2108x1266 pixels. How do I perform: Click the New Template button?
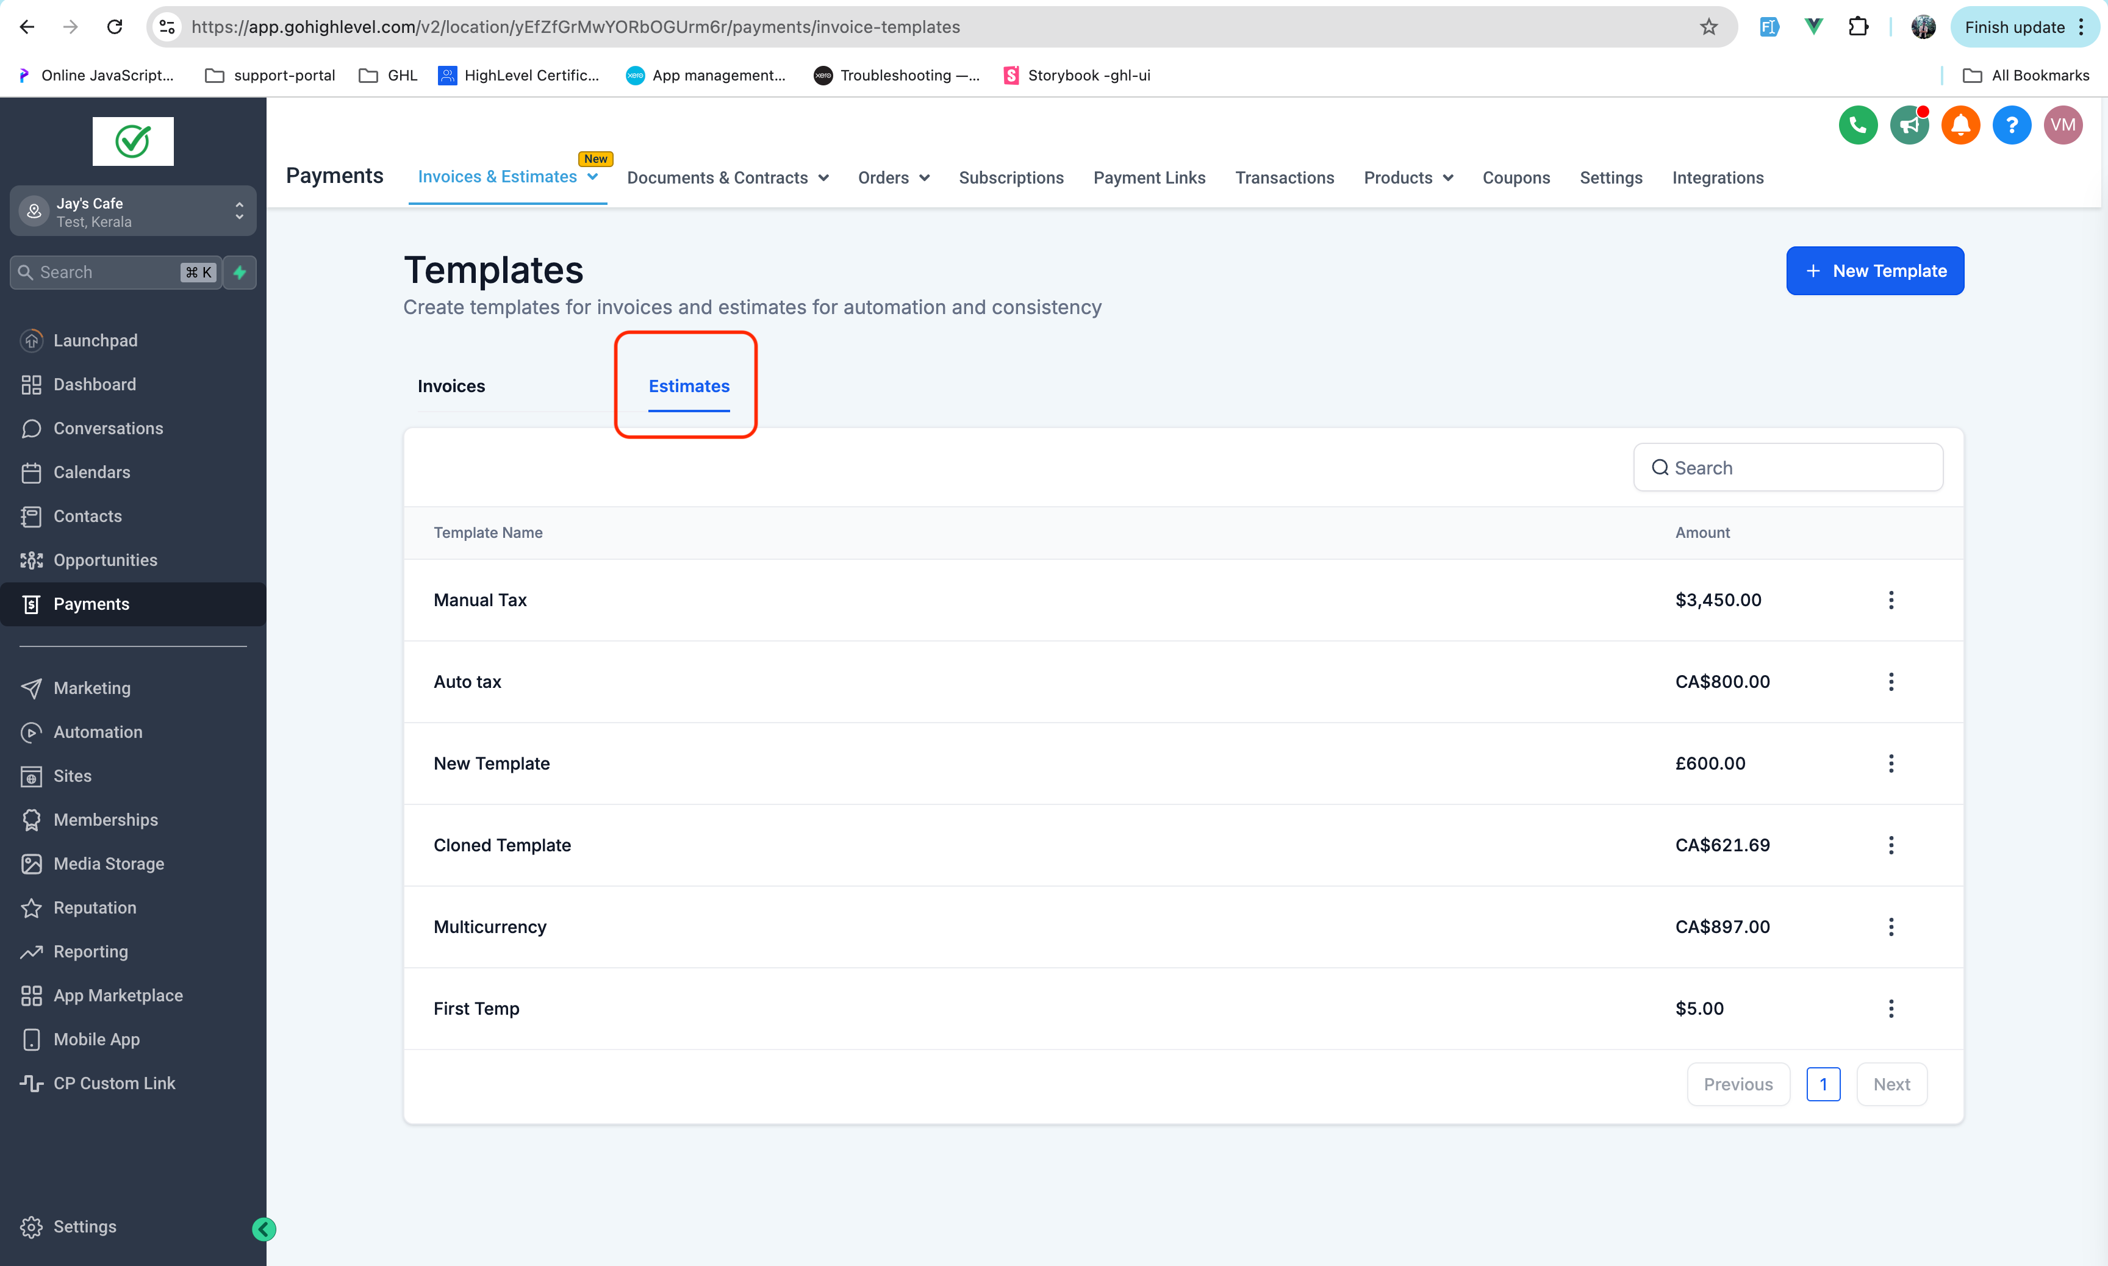click(x=1875, y=271)
